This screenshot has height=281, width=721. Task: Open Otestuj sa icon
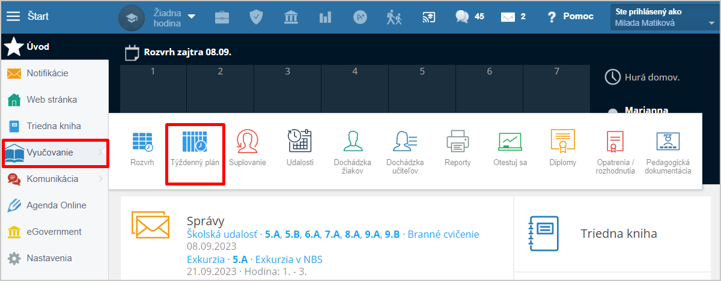pyautogui.click(x=510, y=142)
